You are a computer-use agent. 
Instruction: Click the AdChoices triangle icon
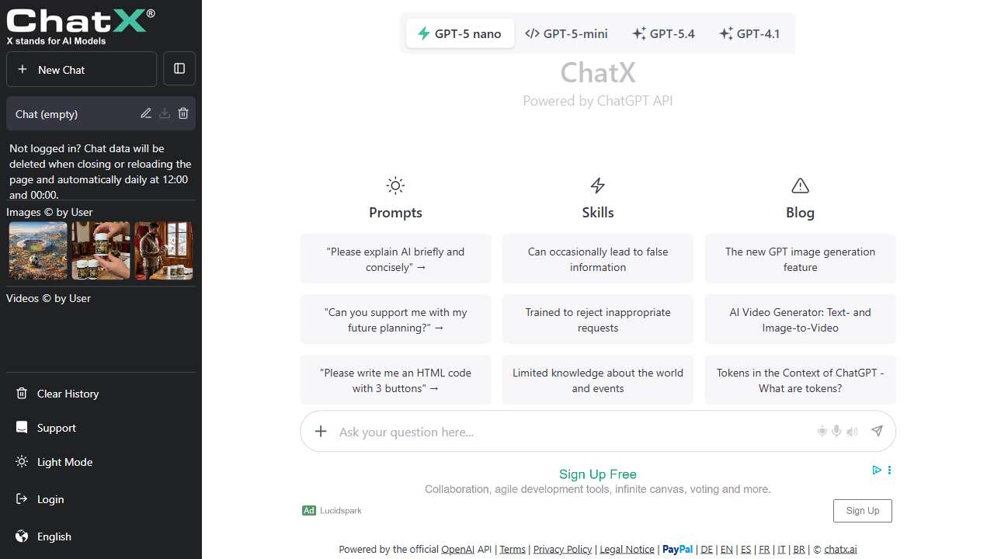click(876, 470)
